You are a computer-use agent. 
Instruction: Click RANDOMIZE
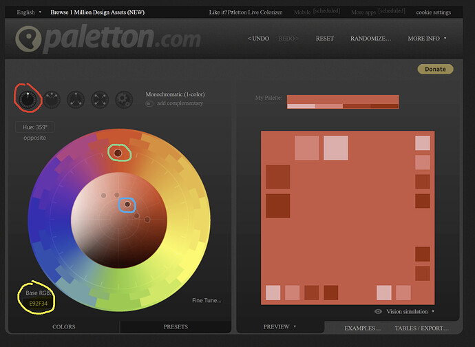(370, 39)
